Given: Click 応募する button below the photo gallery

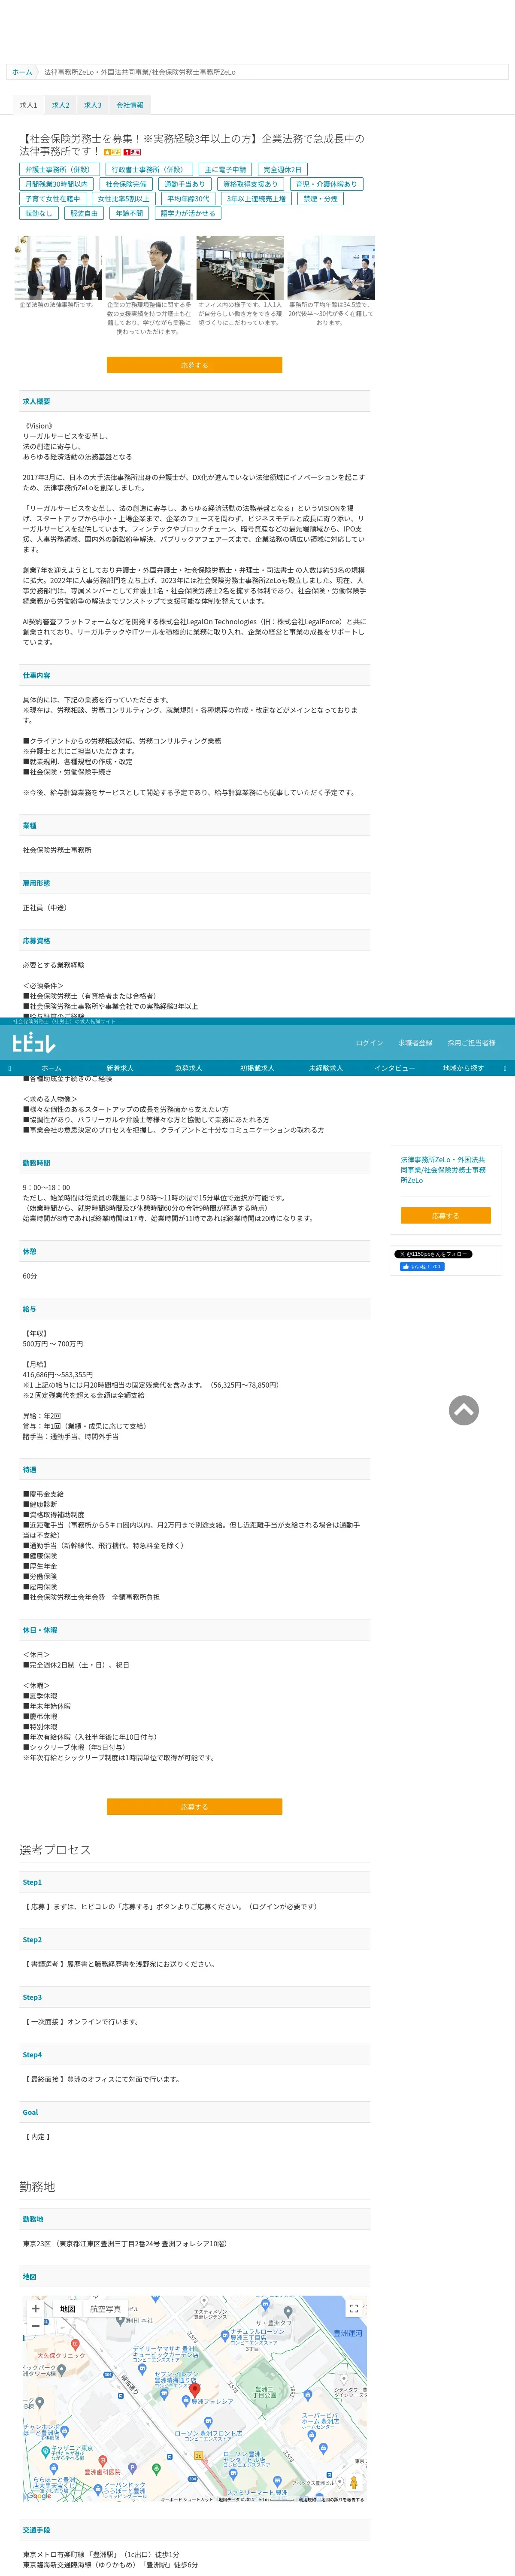Looking at the screenshot, I should [x=194, y=365].
